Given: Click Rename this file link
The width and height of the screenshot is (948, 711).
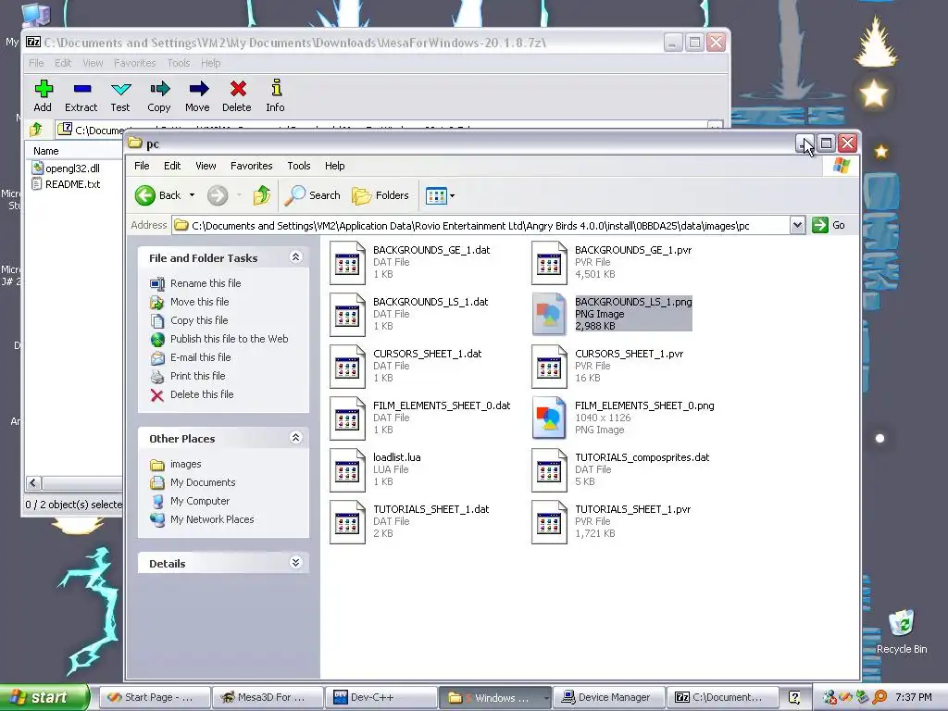Looking at the screenshot, I should tap(206, 283).
